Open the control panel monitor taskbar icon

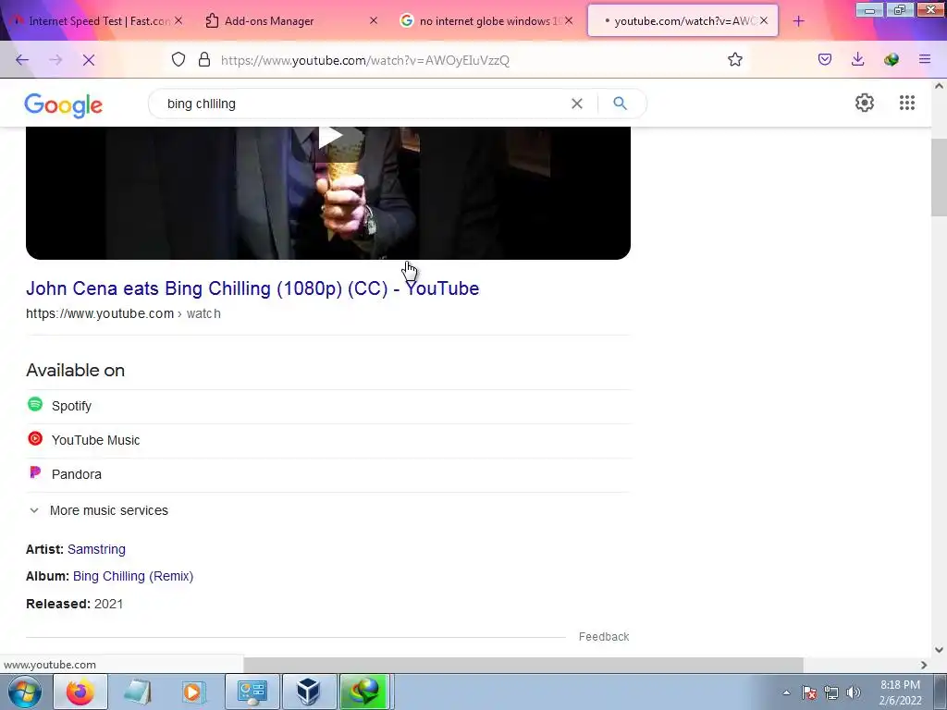[x=252, y=692]
